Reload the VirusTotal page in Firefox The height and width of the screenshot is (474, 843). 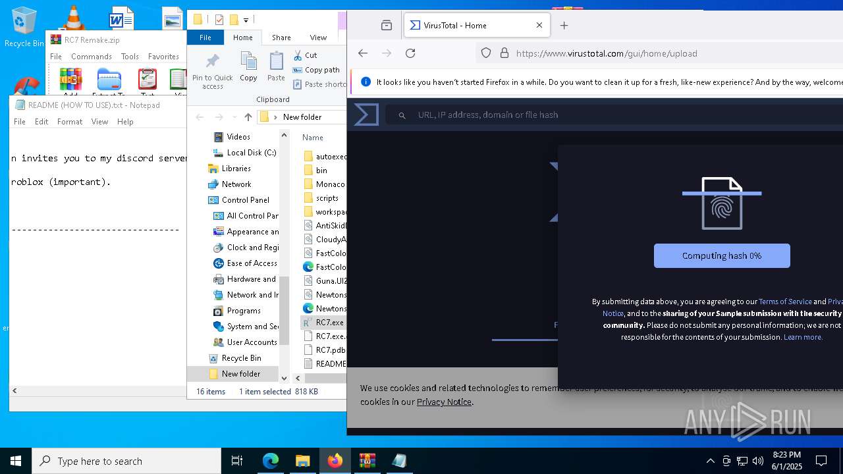tap(410, 53)
